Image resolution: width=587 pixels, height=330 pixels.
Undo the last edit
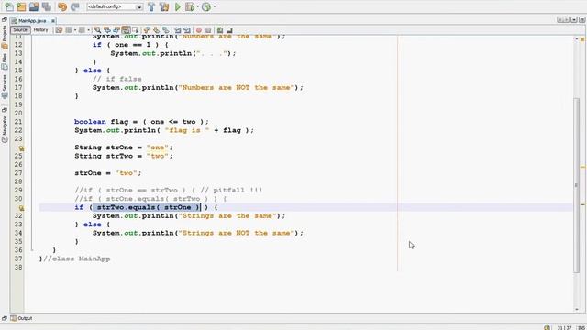tap(62, 6)
